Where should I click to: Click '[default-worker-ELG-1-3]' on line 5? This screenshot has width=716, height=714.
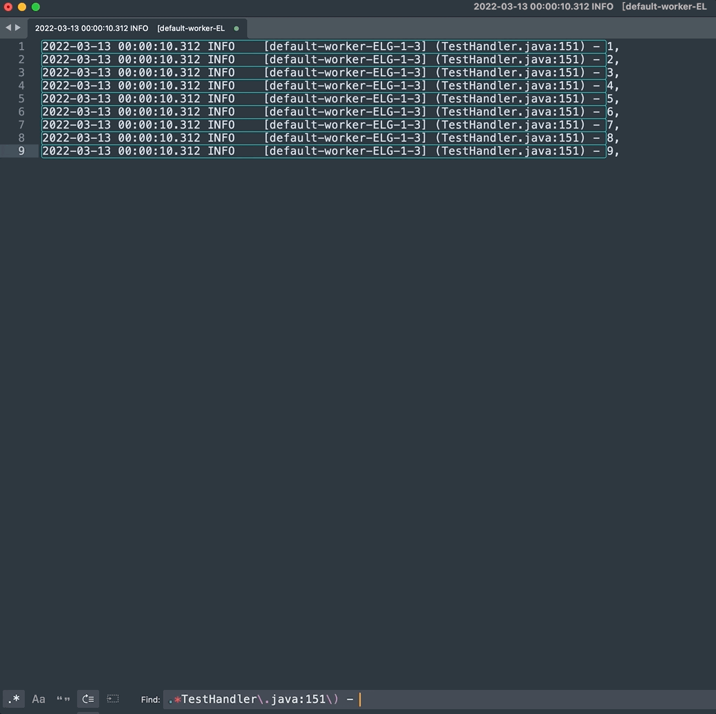[345, 98]
